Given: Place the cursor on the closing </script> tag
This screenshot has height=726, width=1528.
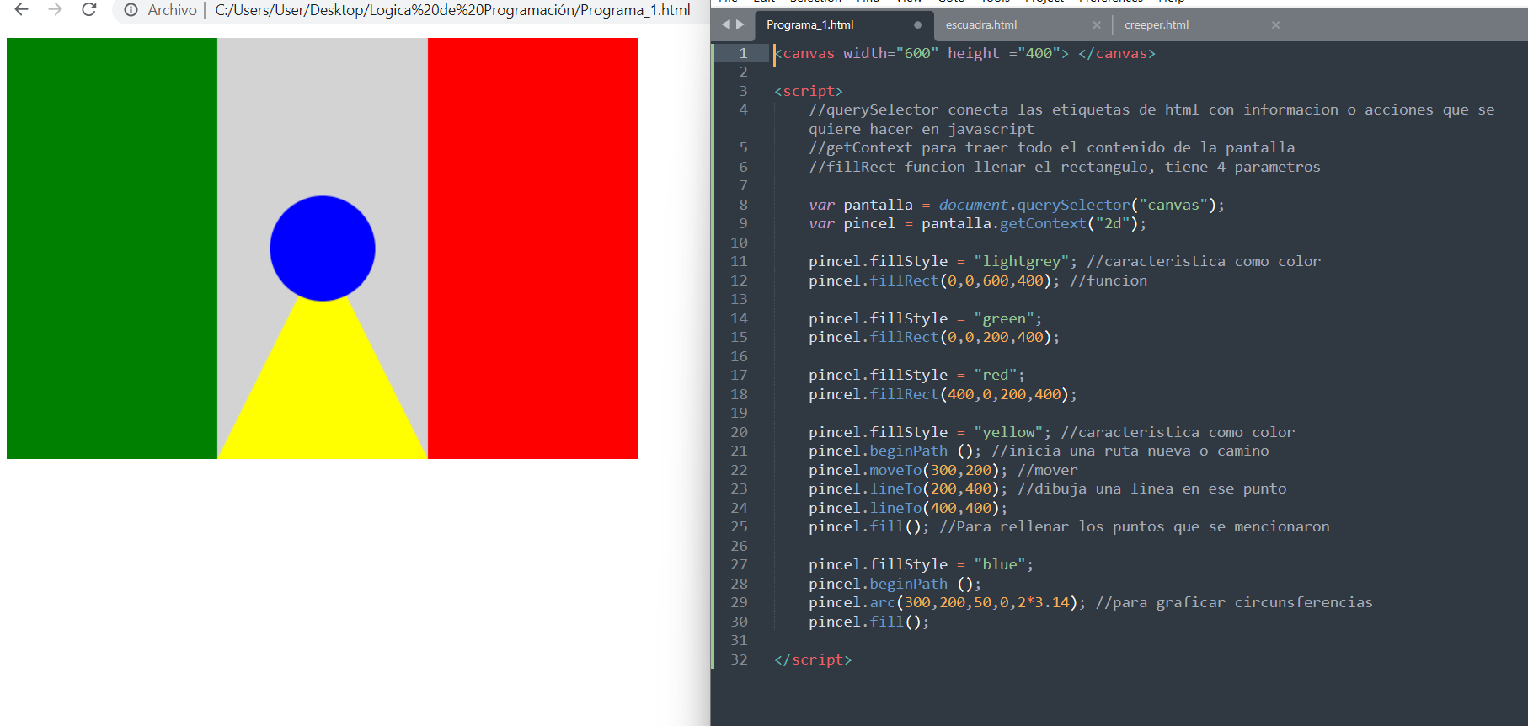Looking at the screenshot, I should tap(813, 659).
